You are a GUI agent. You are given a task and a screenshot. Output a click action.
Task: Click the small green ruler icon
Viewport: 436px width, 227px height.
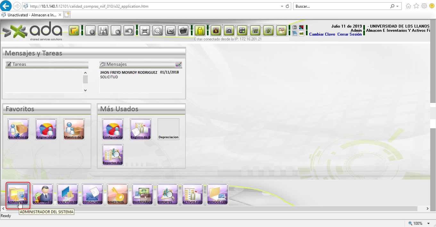coord(301,33)
